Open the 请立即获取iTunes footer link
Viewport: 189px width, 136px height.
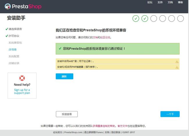click(x=93, y=132)
